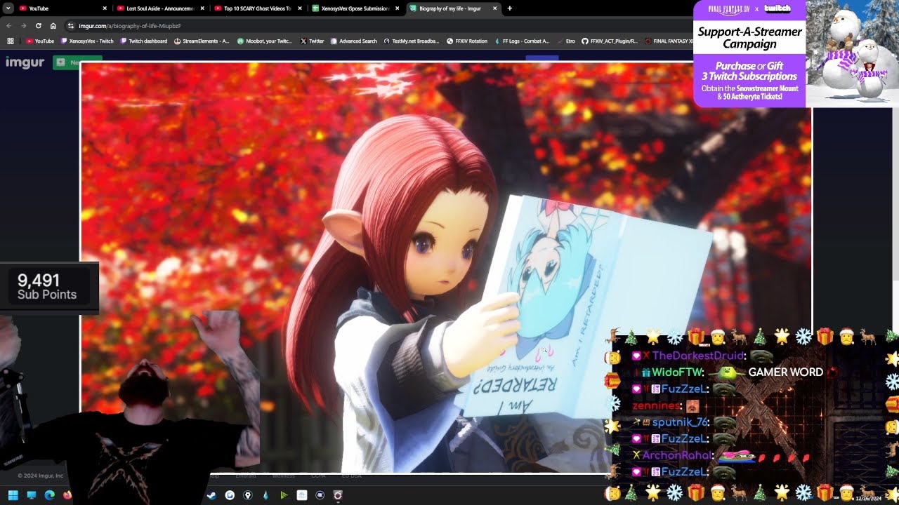
Task: Click WidoFTW username in chat
Action: coord(678,372)
